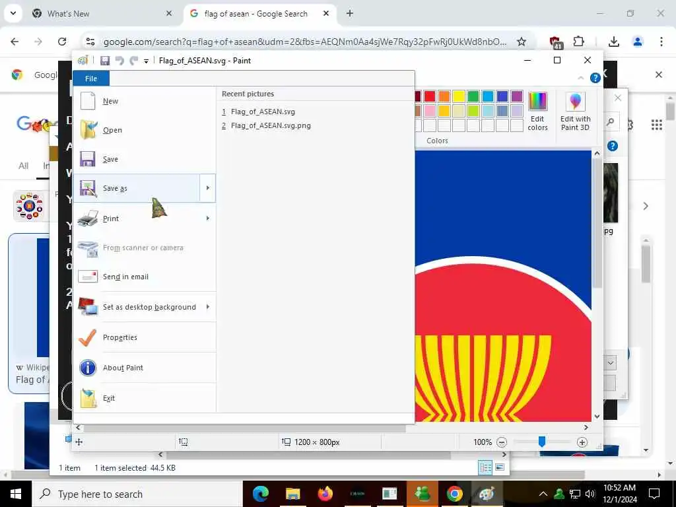
Task: Pick the red color swatch
Action: tap(430, 96)
